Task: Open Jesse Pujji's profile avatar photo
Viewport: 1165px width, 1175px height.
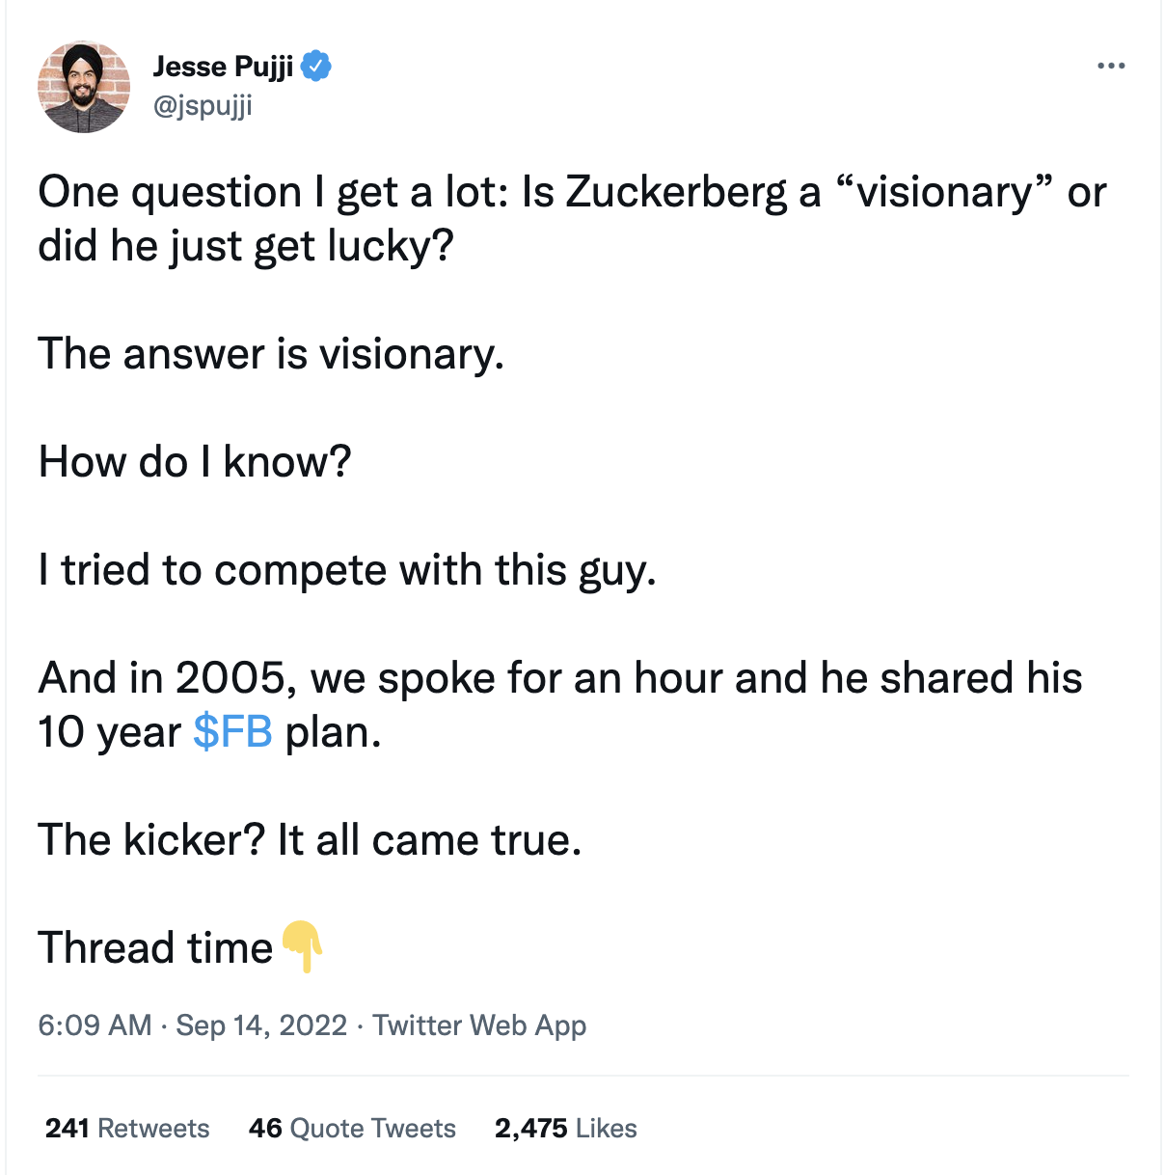Action: coord(84,87)
